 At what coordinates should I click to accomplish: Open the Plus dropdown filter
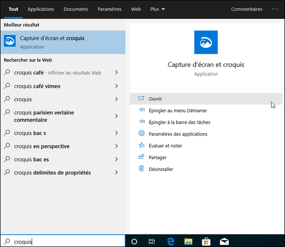158,9
